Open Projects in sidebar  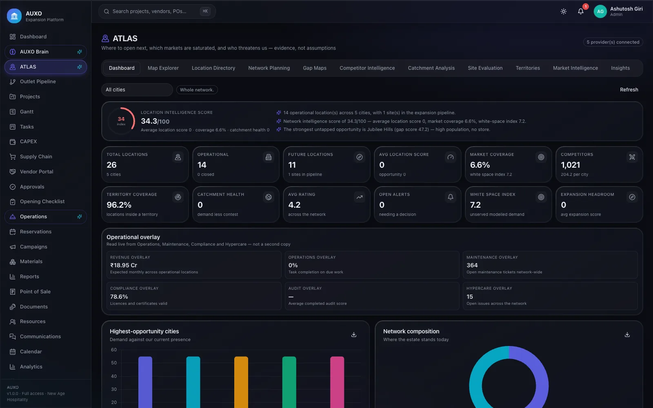tap(46, 97)
